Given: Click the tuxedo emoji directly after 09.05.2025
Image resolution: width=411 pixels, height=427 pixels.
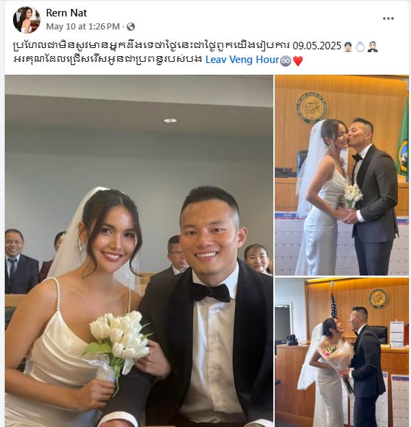Looking at the screenshot, I should [348, 47].
